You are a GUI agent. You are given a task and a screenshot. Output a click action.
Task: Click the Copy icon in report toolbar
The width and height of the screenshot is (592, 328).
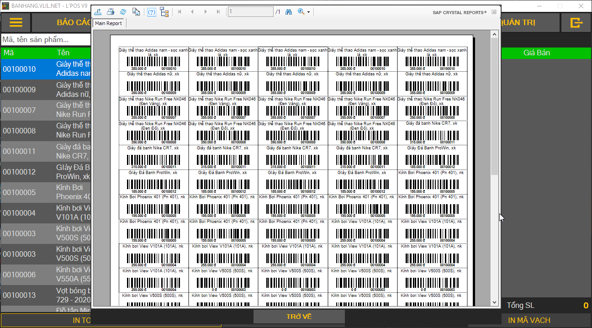coord(136,12)
